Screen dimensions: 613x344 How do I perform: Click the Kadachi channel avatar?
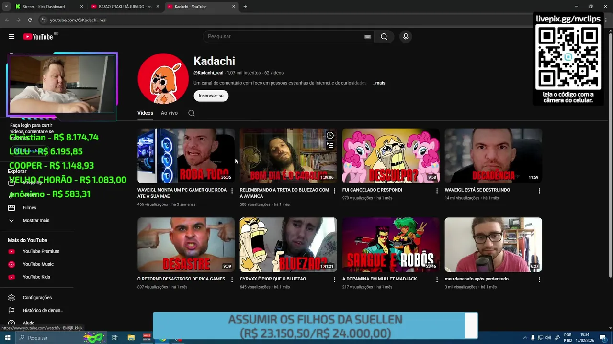click(163, 78)
